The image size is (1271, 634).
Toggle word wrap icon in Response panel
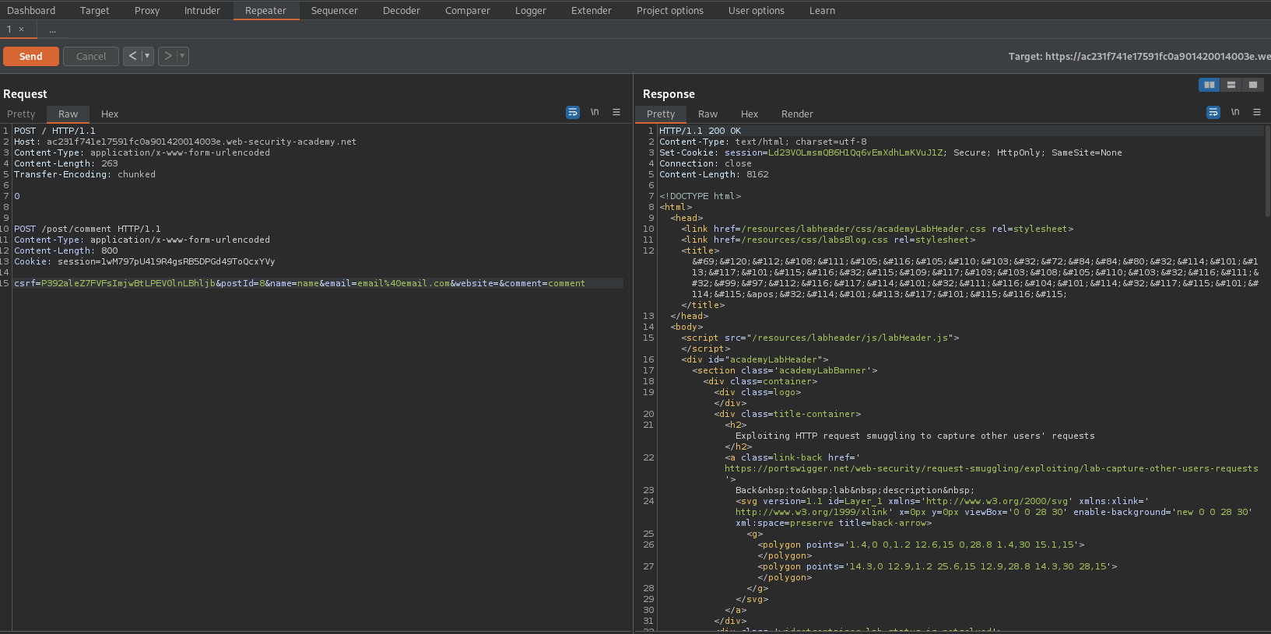(x=1213, y=113)
